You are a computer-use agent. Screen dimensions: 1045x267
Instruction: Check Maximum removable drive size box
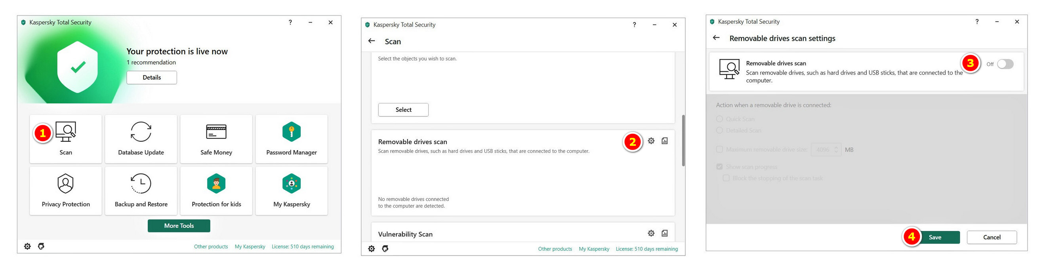point(720,149)
